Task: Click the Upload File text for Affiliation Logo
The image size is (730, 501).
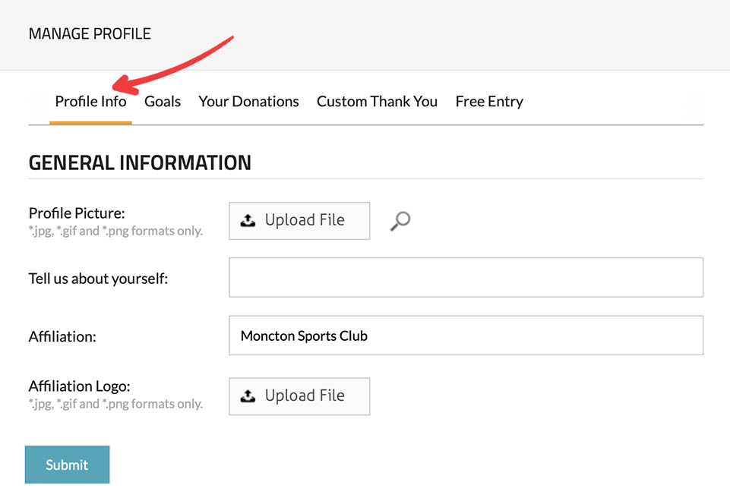Action: click(305, 396)
